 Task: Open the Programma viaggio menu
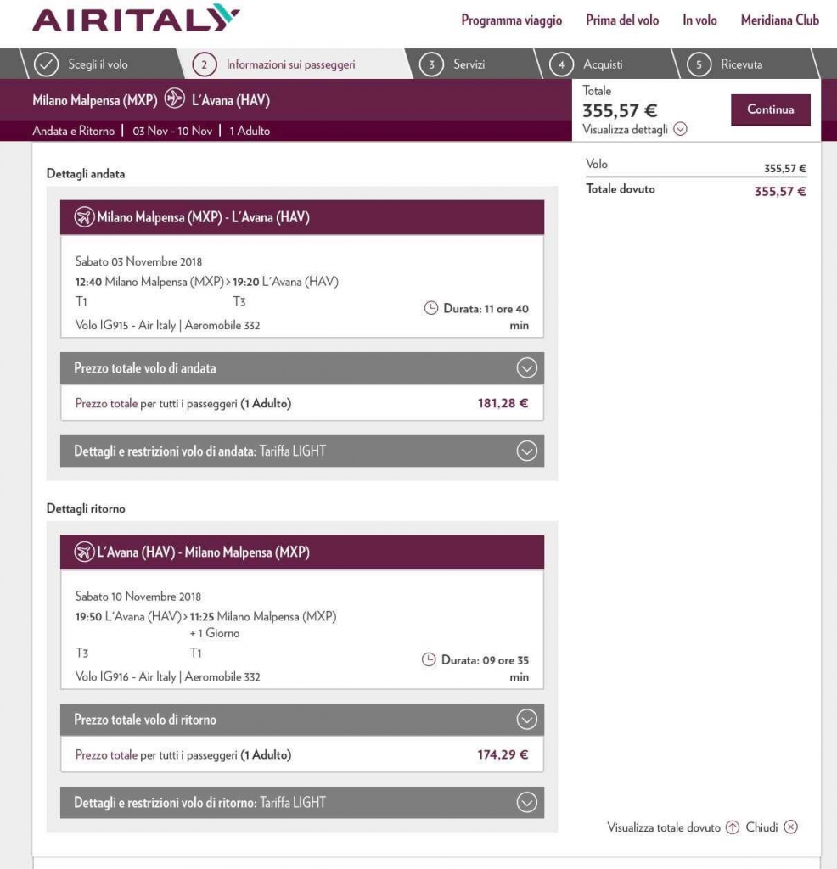pos(511,20)
